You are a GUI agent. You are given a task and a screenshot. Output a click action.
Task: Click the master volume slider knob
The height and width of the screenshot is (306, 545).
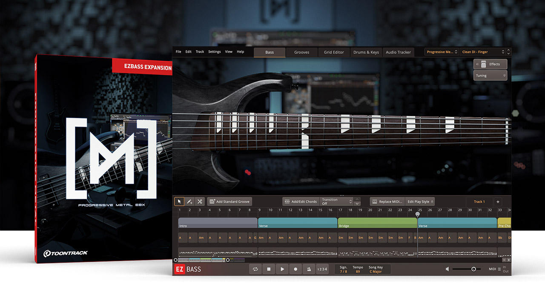[473, 269]
